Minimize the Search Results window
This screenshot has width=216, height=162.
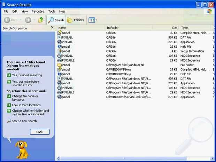coord(199,5)
